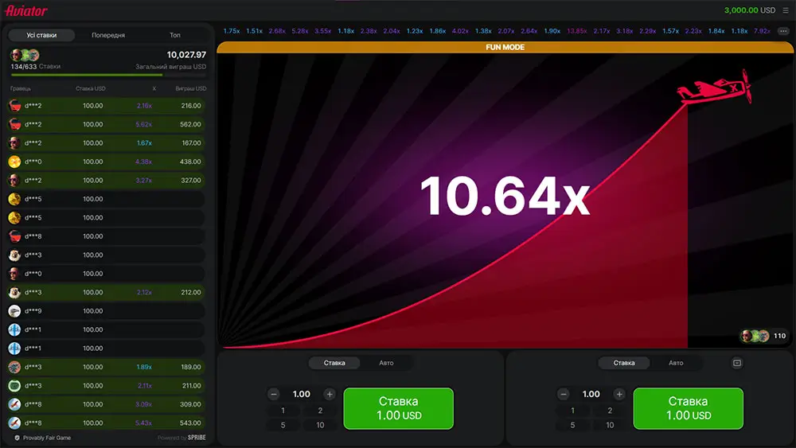Place bet with left green Ставка button

coord(398,408)
